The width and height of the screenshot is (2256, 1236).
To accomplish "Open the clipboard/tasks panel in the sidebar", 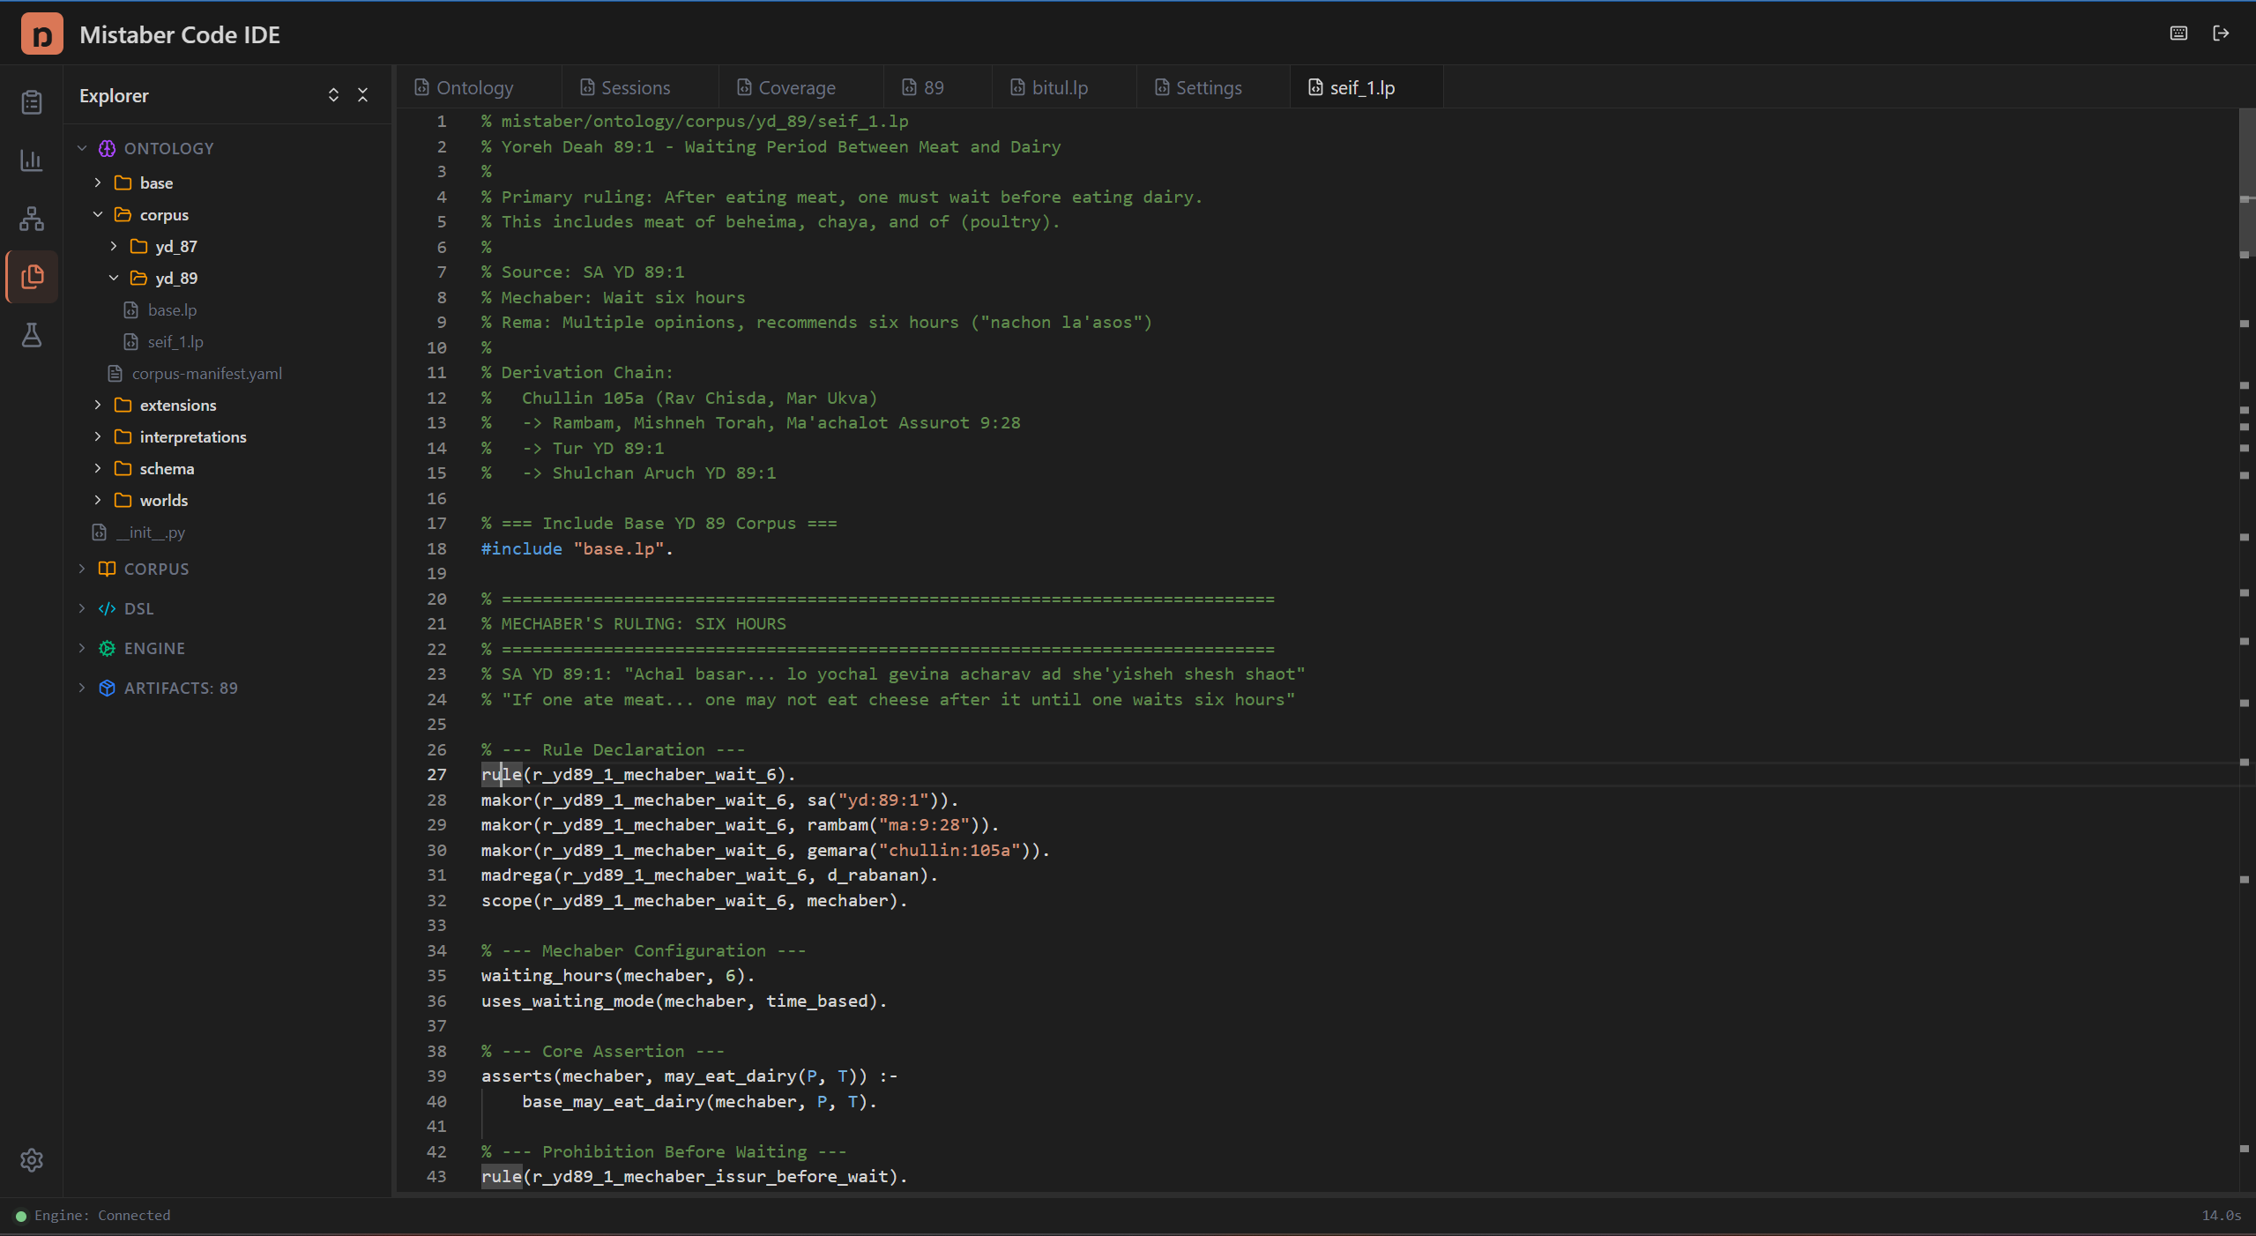I will [31, 101].
